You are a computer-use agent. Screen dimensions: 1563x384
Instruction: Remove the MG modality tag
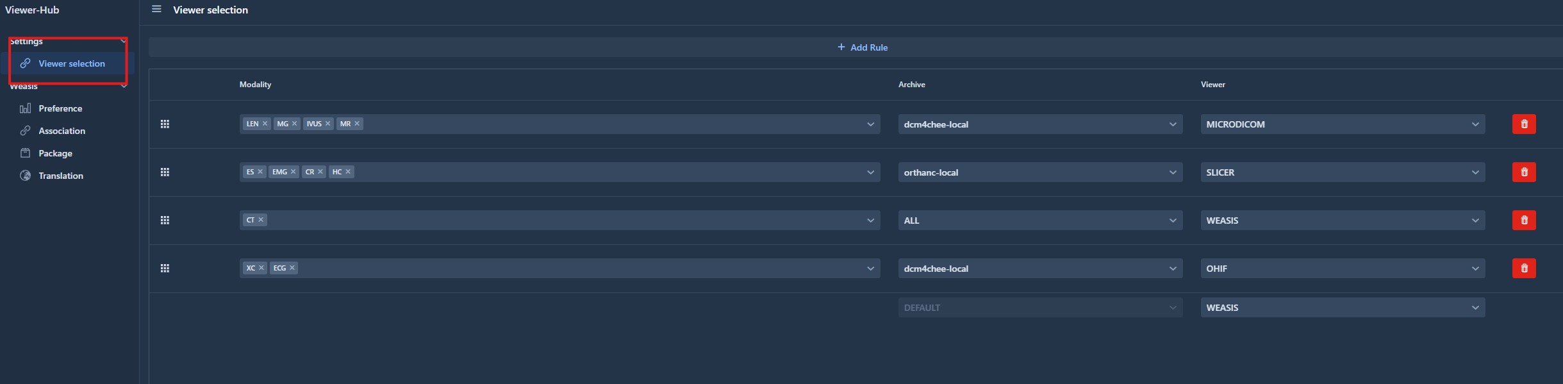[x=295, y=124]
